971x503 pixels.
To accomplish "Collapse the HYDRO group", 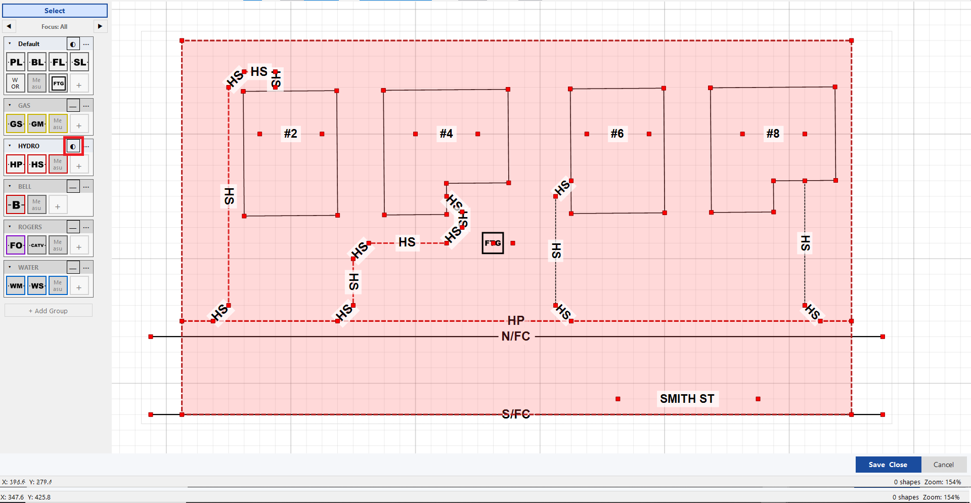I will (x=10, y=146).
